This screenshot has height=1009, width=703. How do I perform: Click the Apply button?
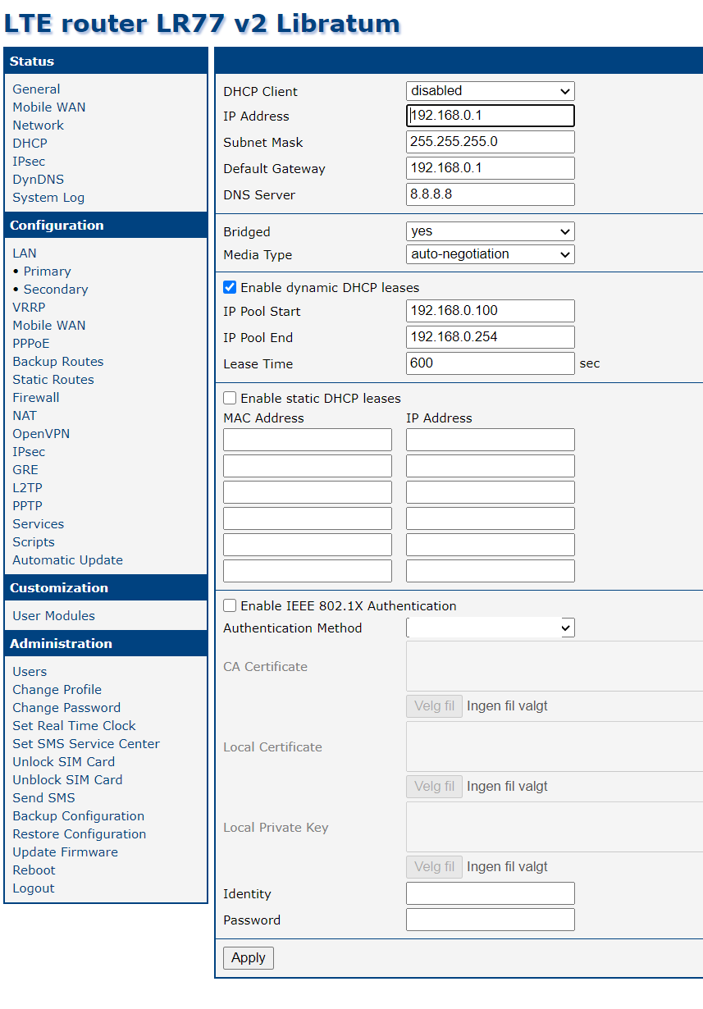[x=249, y=958]
